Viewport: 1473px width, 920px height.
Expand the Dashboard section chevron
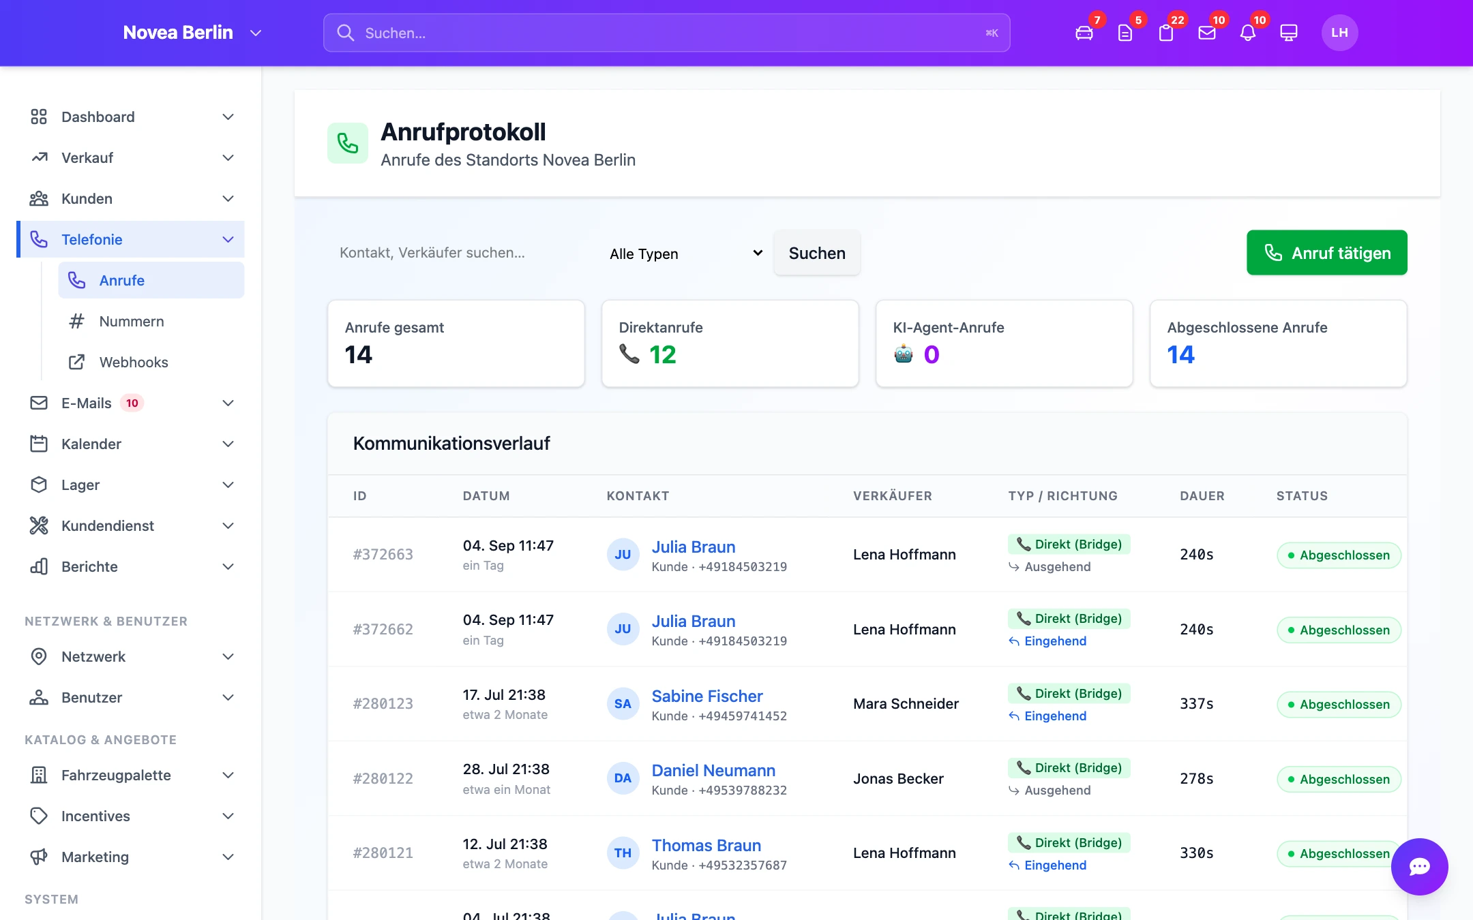tap(228, 117)
